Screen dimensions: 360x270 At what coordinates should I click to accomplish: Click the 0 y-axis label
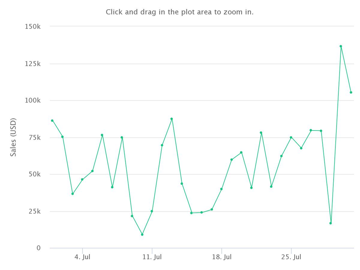pos(38,248)
